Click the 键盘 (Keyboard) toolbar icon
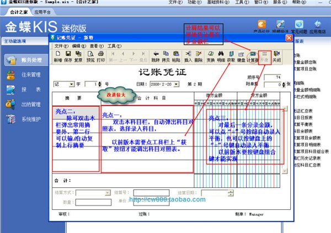Image resolution: width=331 pixels, height=233 pixels. [x=241, y=57]
